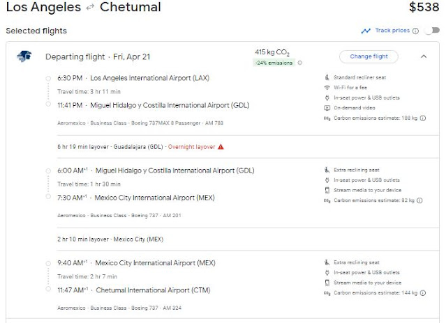Collapse the departing flight details

coord(424,56)
